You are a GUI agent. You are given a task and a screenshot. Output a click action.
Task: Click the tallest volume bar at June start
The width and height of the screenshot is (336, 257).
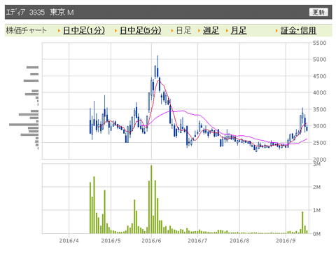151,200
